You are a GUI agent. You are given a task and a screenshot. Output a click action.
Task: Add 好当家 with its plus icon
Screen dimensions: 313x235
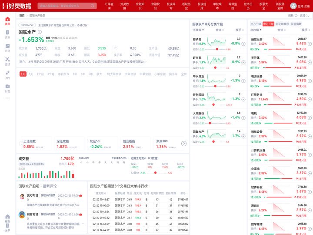243,62
